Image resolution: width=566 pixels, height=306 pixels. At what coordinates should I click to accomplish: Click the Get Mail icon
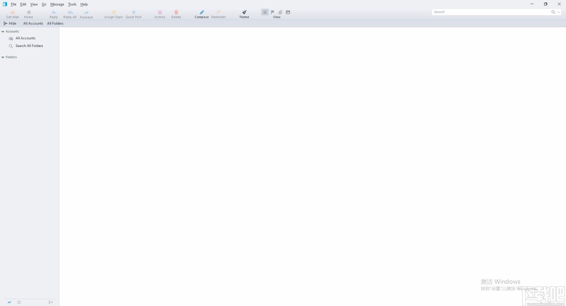pos(12,12)
